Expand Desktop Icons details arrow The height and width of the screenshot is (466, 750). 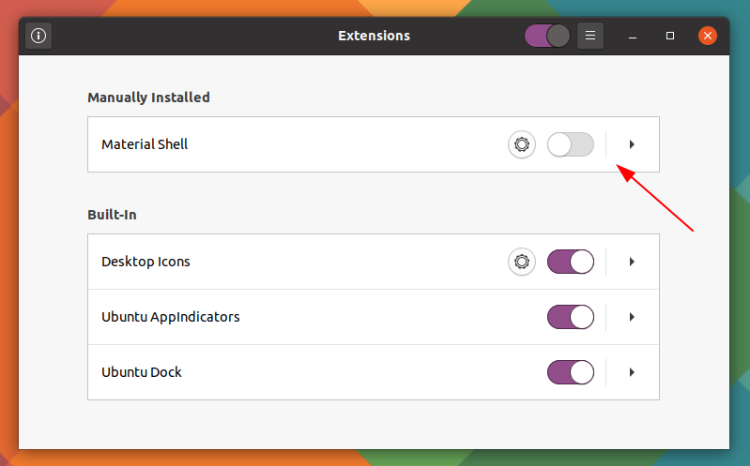[x=632, y=262]
